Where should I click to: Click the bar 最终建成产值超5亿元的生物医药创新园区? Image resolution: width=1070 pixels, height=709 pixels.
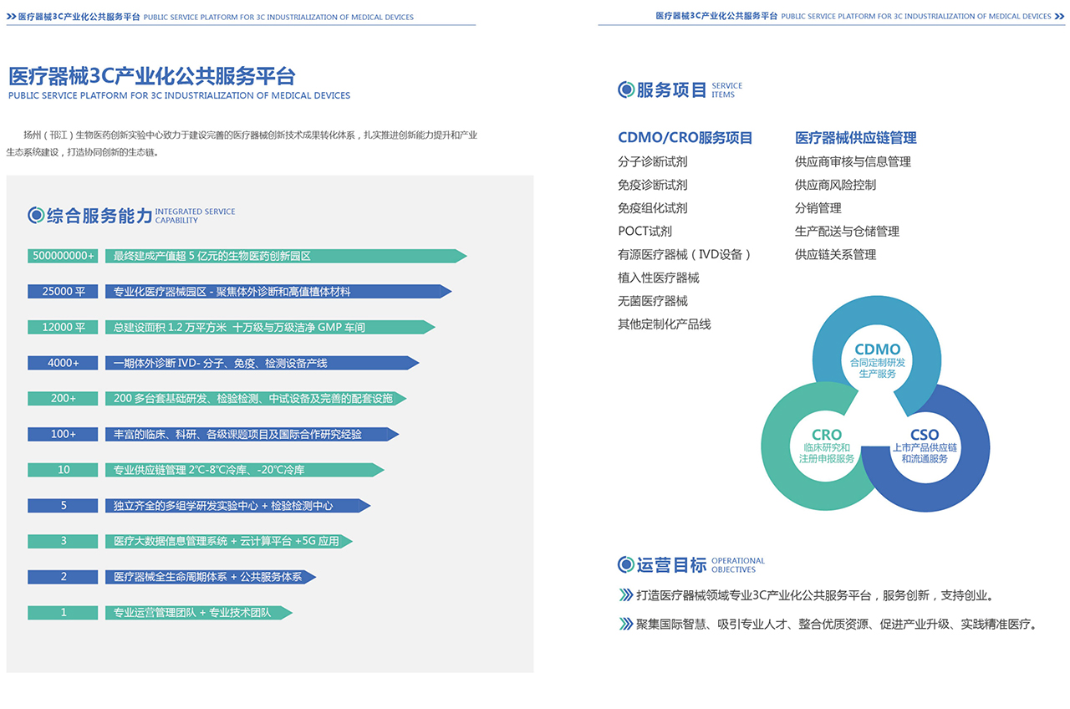(286, 256)
